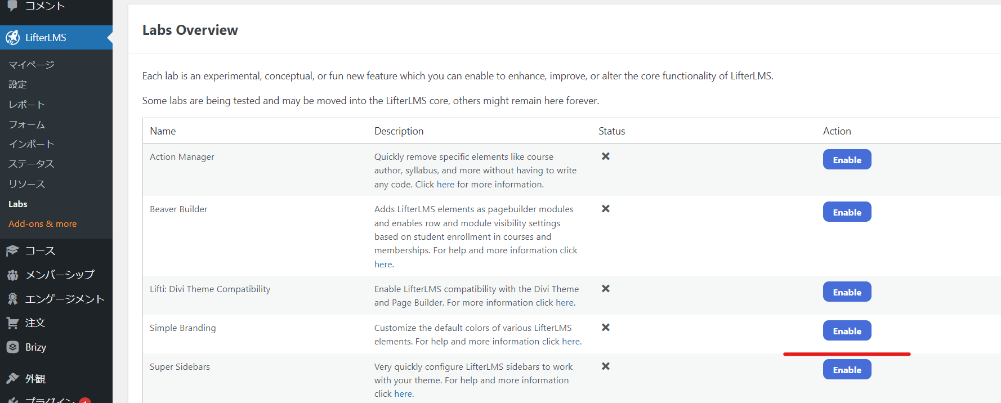
Task: Open Add-ons & more submenu
Action: pos(43,223)
